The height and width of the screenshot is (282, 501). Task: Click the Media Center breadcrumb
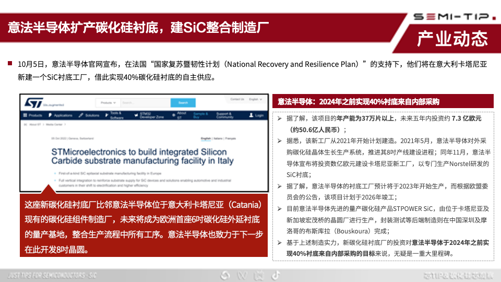tap(54, 124)
